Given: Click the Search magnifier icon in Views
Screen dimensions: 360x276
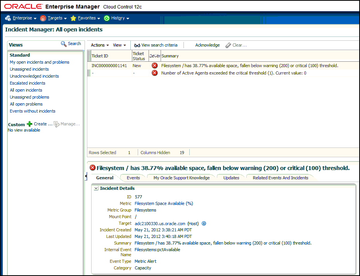Looking at the screenshot, I should point(64,43).
